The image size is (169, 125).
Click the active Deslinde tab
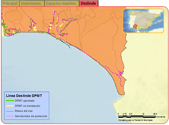[89, 3]
